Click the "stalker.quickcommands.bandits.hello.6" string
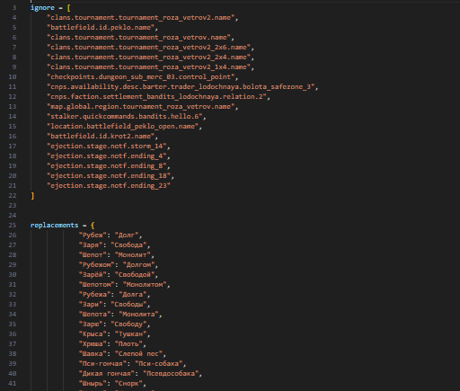This screenshot has width=460, height=391. [x=125, y=117]
